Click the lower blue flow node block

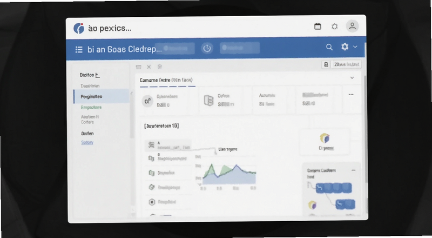(x=345, y=204)
